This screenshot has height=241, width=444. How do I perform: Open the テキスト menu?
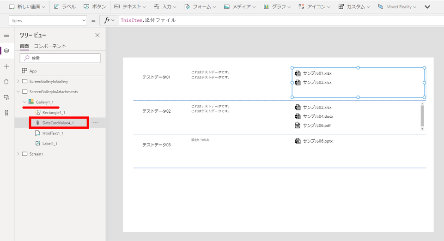pyautogui.click(x=130, y=7)
